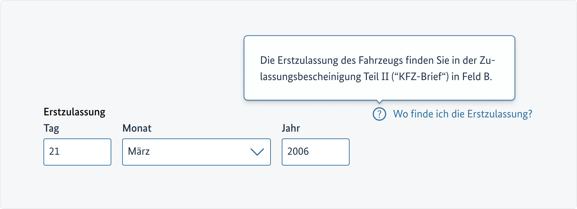Focus the Tag day input field
This screenshot has height=209, width=577.
point(77,152)
